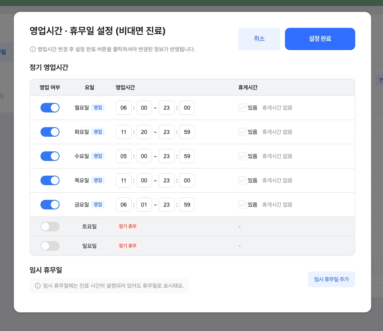Click the info icon beside the business hours notice
The image size is (383, 331).
click(33, 49)
